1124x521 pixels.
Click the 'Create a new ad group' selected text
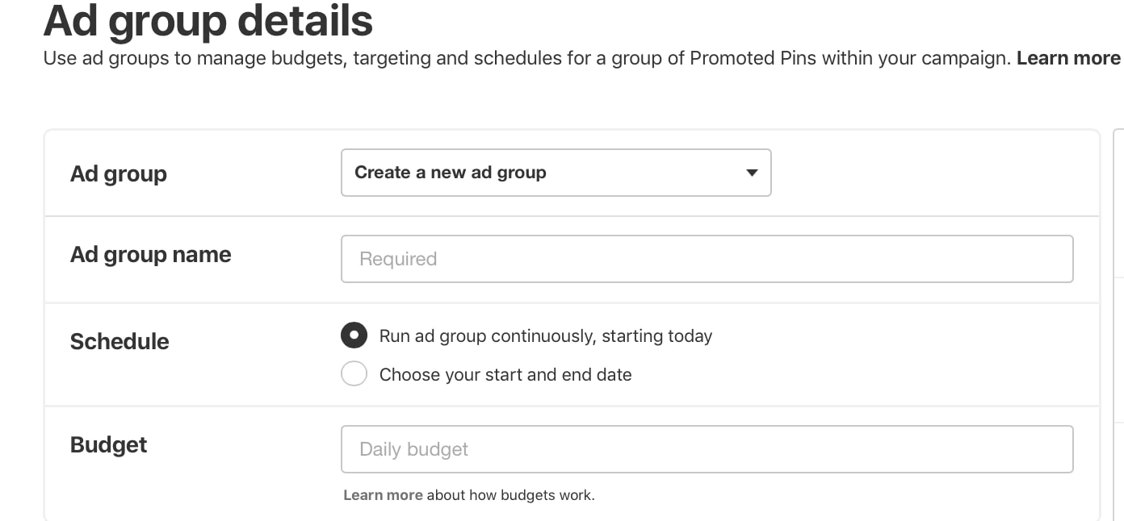click(x=451, y=173)
